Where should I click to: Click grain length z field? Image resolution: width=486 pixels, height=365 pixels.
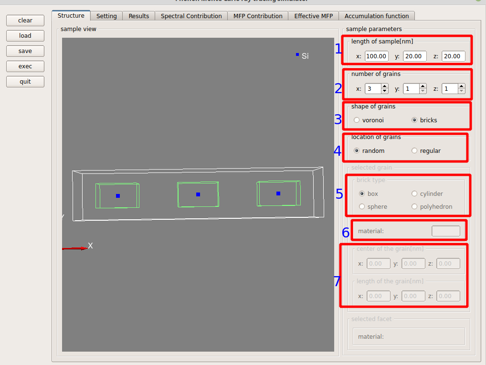pos(448,296)
